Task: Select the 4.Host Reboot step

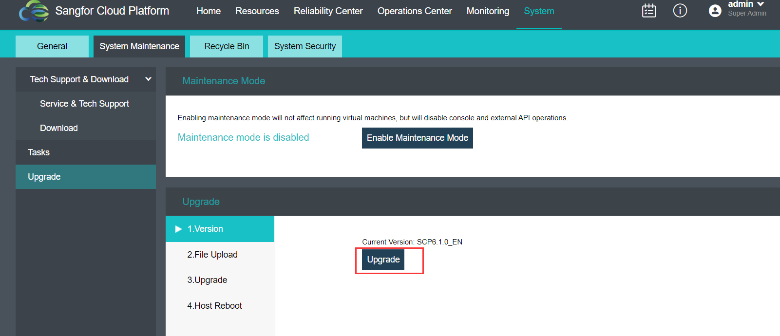Action: click(220, 306)
